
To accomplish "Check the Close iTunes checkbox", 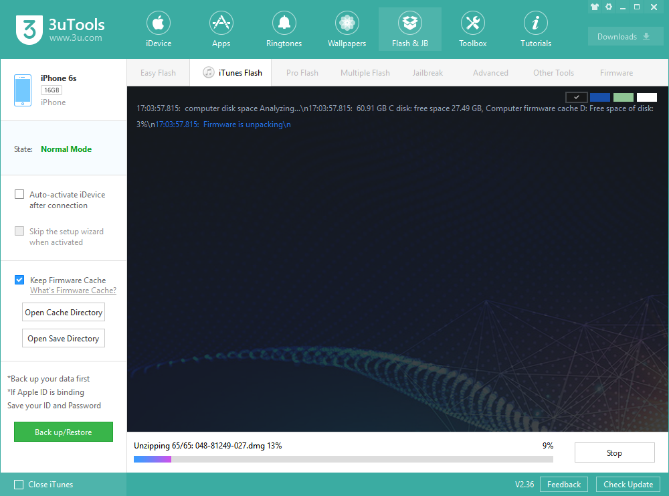I will (x=18, y=485).
